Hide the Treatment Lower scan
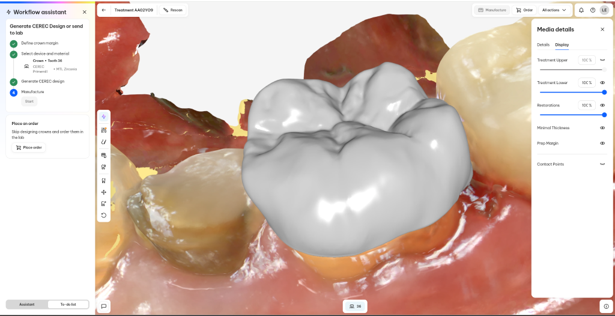This screenshot has height=316, width=615. tap(602, 83)
